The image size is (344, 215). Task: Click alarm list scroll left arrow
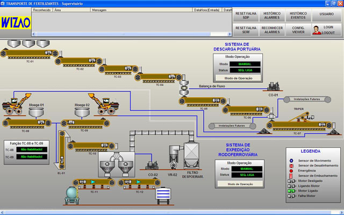[x=33, y=34]
